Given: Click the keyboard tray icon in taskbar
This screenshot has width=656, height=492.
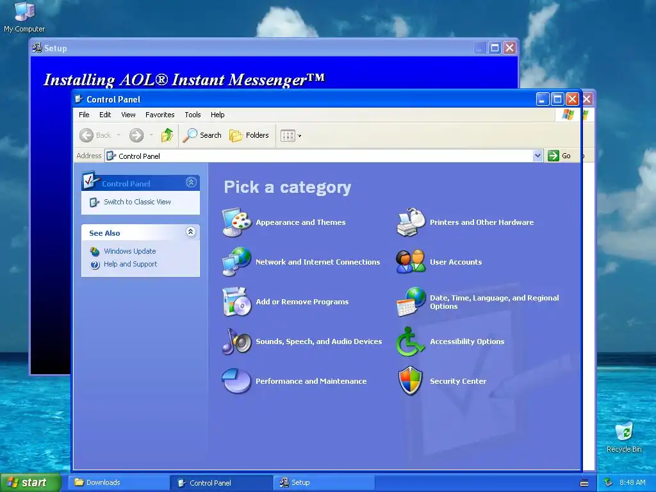Looking at the screenshot, I should tap(584, 483).
